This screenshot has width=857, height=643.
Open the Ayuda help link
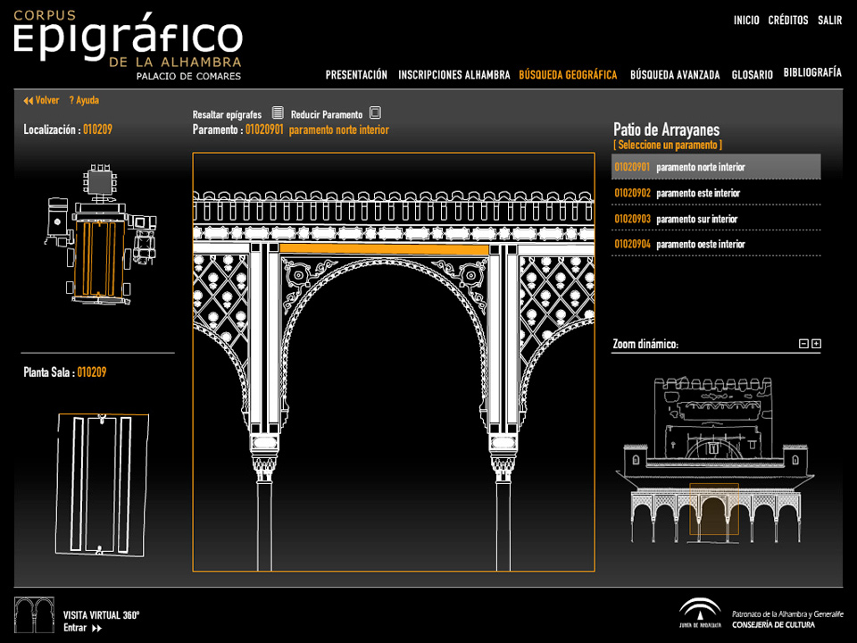(x=84, y=101)
